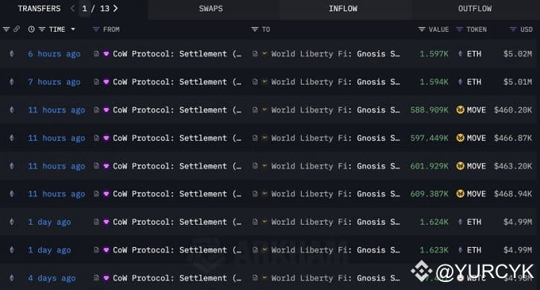Open the link filter icon in header
Viewport: 540px width, 290px height.
(x=16, y=29)
